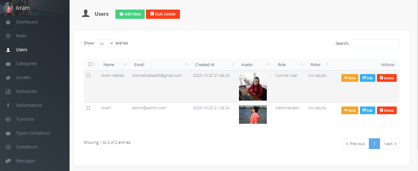The width and height of the screenshot is (418, 171).
Task: Check the box for Ikram Hattab row
Action: [88, 76]
